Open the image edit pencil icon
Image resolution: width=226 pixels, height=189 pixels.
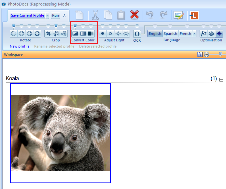tap(179, 15)
